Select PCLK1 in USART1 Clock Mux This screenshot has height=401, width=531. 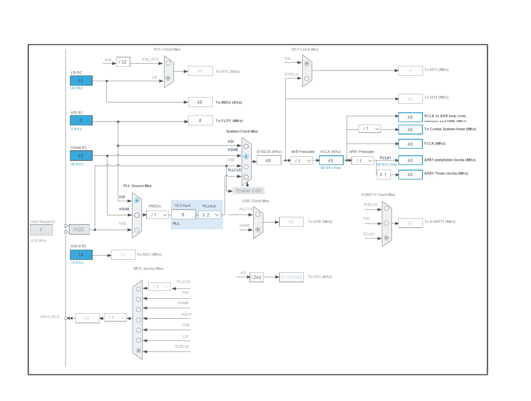pos(387,238)
